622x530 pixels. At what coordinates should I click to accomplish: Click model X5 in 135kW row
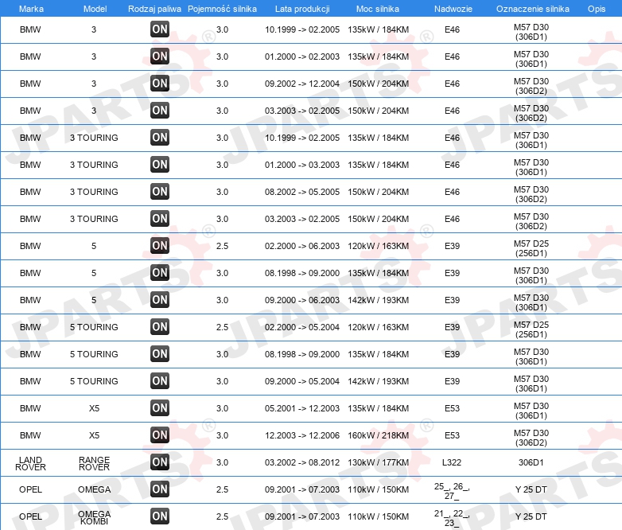coord(94,408)
